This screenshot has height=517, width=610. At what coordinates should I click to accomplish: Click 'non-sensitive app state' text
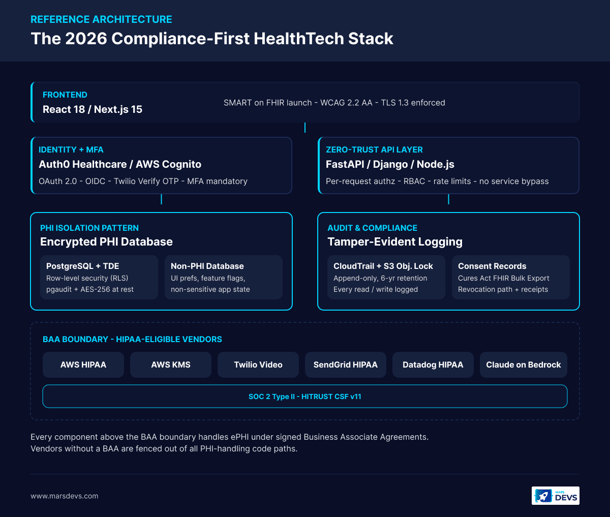(210, 289)
